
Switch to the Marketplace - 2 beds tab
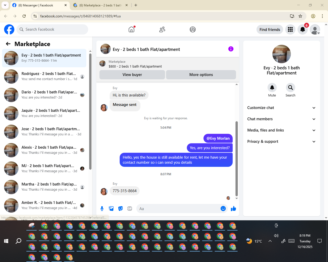tap(100, 5)
